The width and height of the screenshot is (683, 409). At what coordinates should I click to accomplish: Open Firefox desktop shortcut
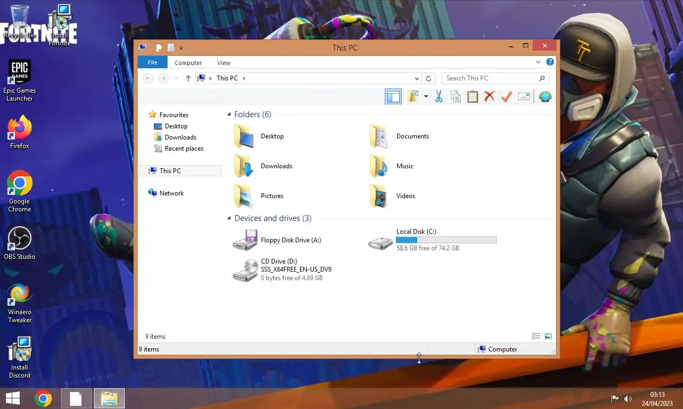click(20, 133)
